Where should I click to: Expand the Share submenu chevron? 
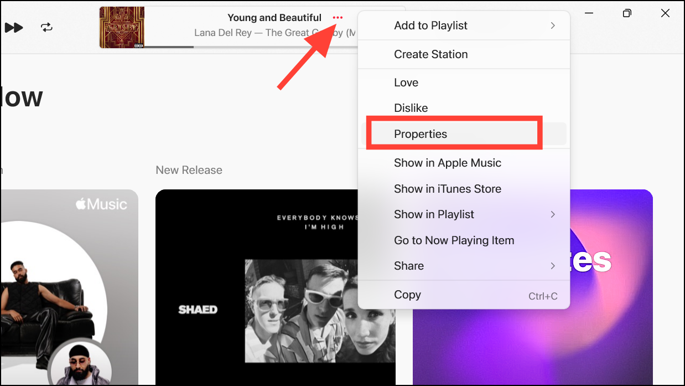[x=553, y=266]
